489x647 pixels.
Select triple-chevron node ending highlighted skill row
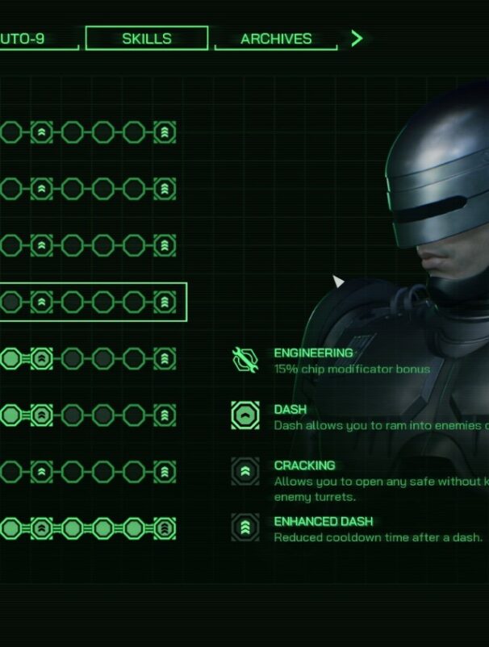(165, 302)
